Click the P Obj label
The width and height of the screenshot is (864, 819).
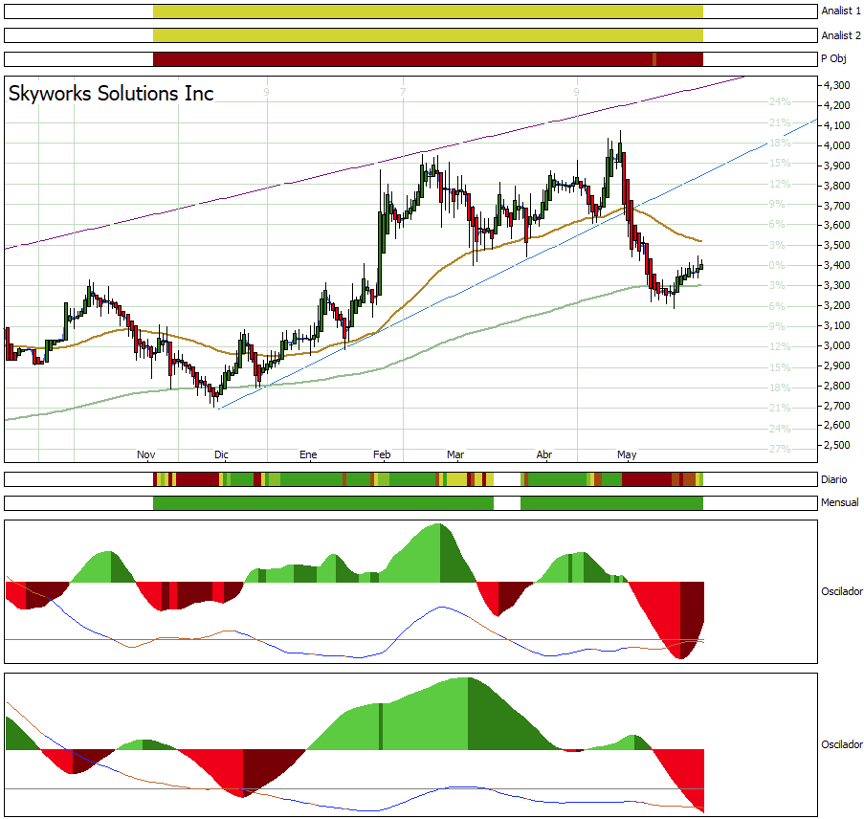pos(833,59)
